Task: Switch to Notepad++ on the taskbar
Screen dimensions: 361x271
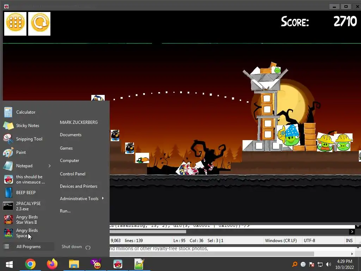Action: coord(139,264)
